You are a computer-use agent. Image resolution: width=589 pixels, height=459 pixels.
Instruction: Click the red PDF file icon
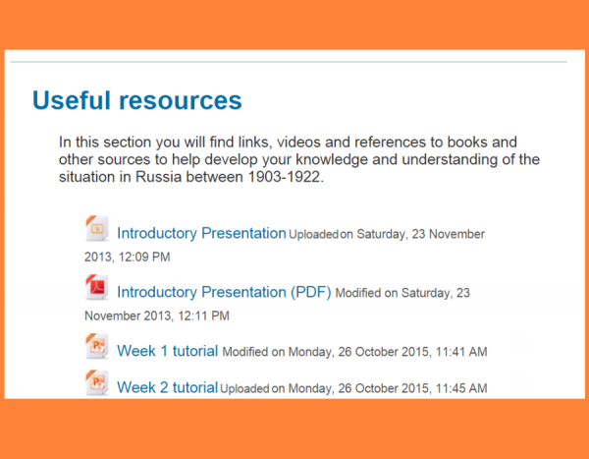[x=96, y=288]
